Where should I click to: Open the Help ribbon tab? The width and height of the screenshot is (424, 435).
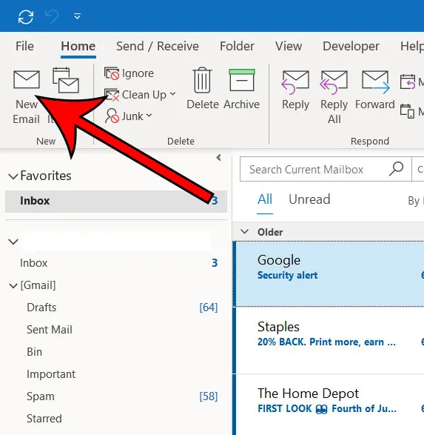tap(412, 46)
